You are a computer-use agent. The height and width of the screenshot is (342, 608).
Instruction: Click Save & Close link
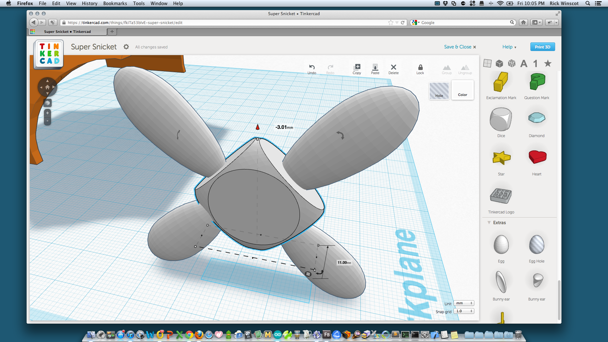(x=460, y=47)
